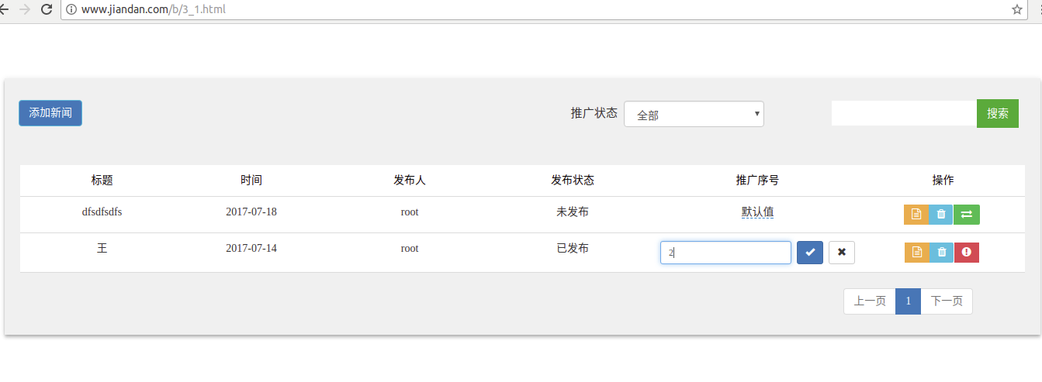1042x382 pixels.
Task: Bookmark page with star icon
Action: pyautogui.click(x=1016, y=9)
